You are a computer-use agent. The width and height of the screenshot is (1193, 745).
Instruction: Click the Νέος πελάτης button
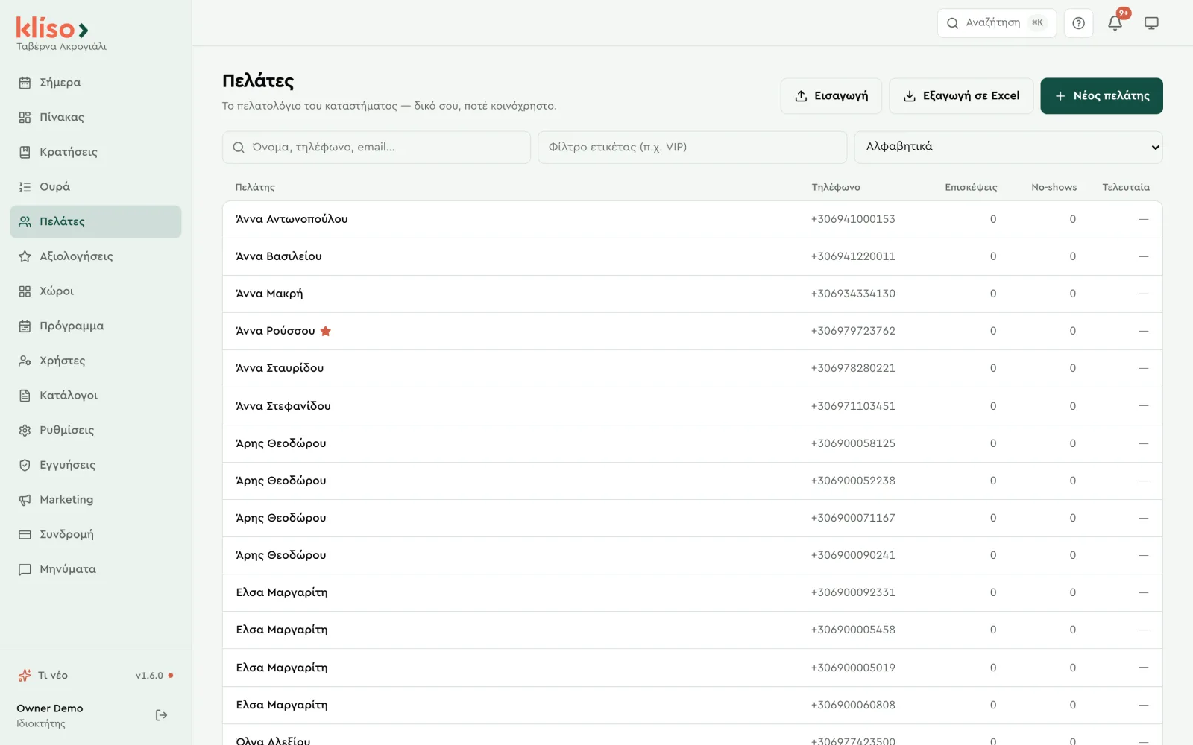pyautogui.click(x=1101, y=96)
